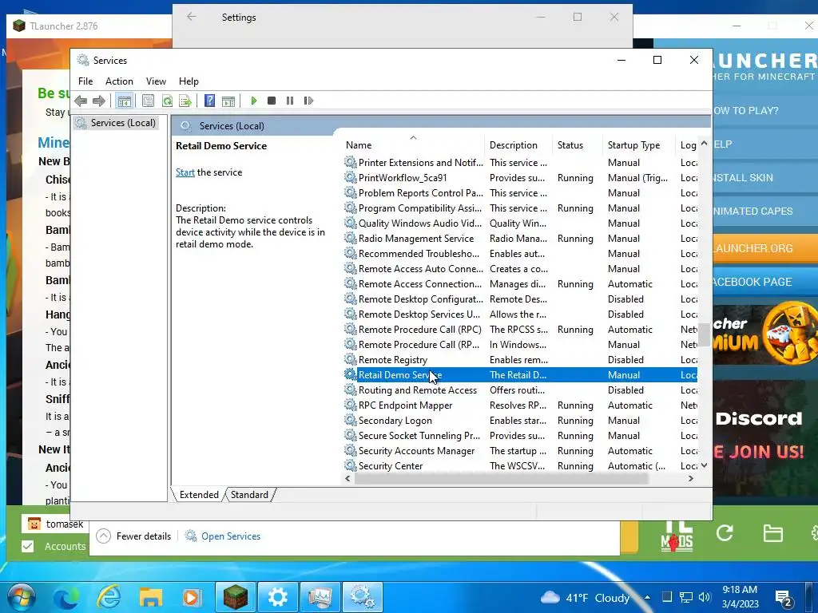
Task: Open the Help menu in Services
Action: tap(189, 81)
